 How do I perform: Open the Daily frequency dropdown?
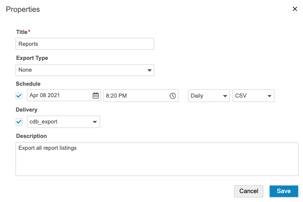click(208, 96)
